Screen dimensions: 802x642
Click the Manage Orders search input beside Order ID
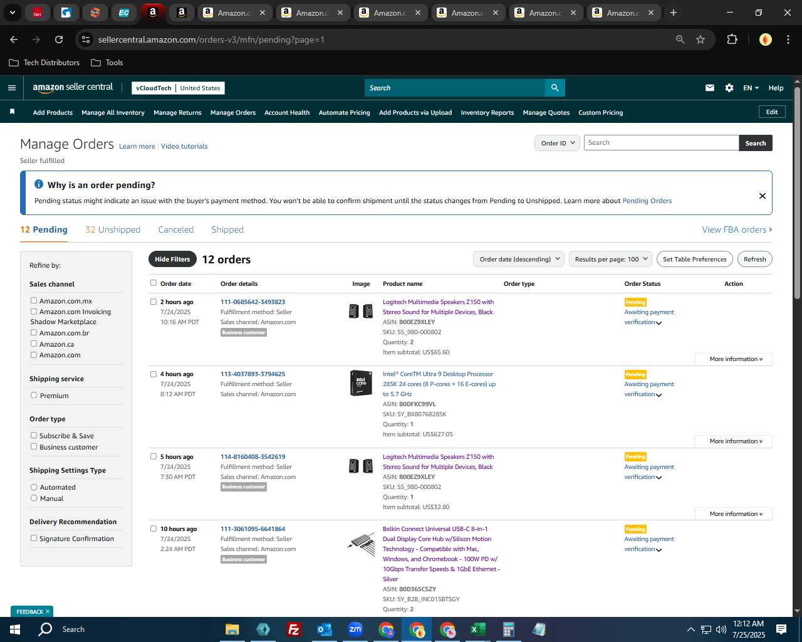click(661, 143)
